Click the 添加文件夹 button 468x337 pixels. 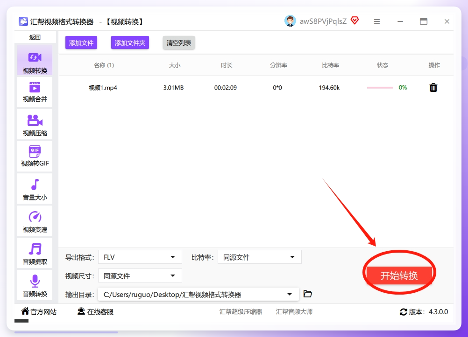[x=130, y=42]
